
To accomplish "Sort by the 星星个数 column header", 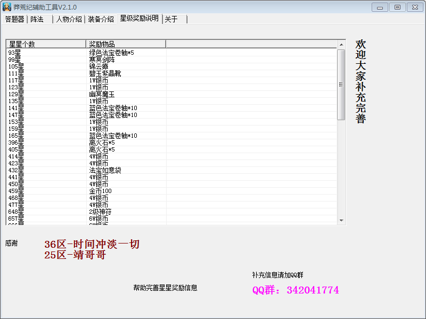I will (x=46, y=44).
